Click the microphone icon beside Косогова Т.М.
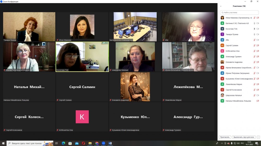The width and height of the screenshot is (261, 146). click(254, 29)
